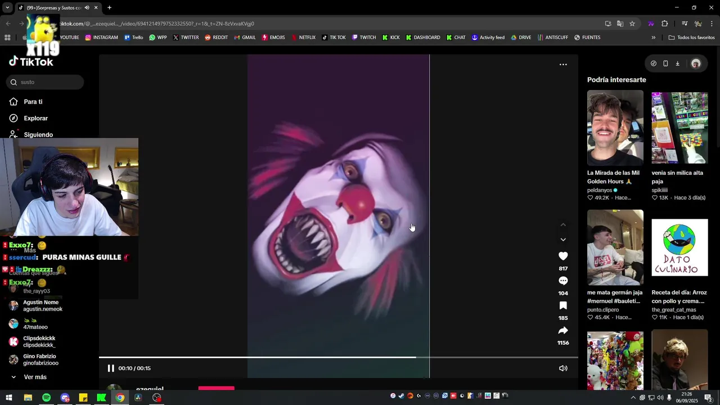Open Spotify from the taskbar

click(x=46, y=398)
